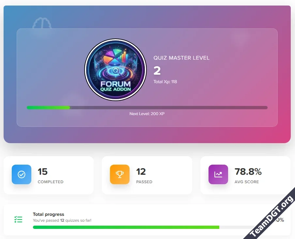
Task: Open the purple average score chart icon
Action: point(218,174)
